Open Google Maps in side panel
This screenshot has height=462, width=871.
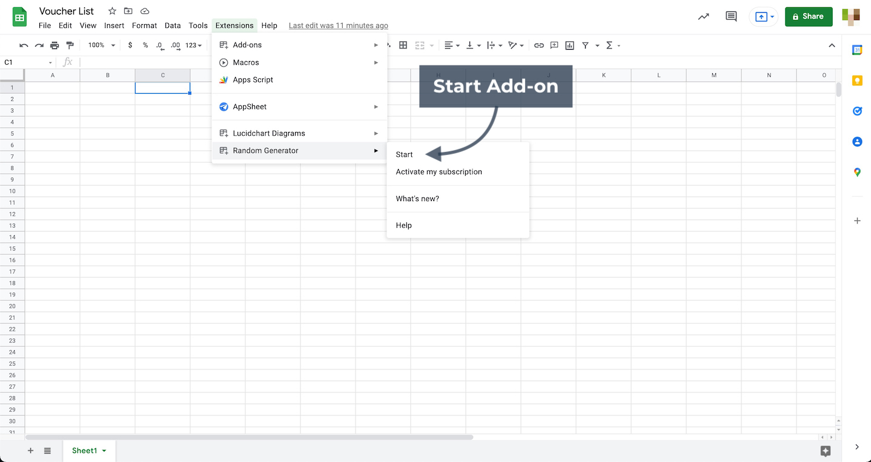[x=857, y=173]
